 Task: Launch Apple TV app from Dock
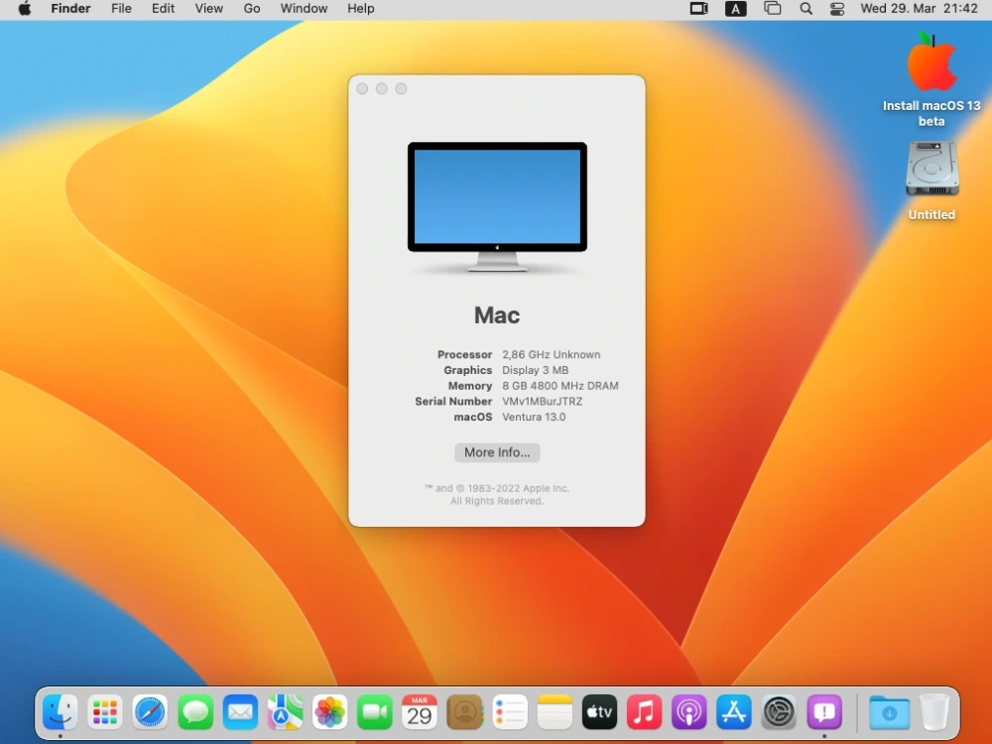click(599, 712)
